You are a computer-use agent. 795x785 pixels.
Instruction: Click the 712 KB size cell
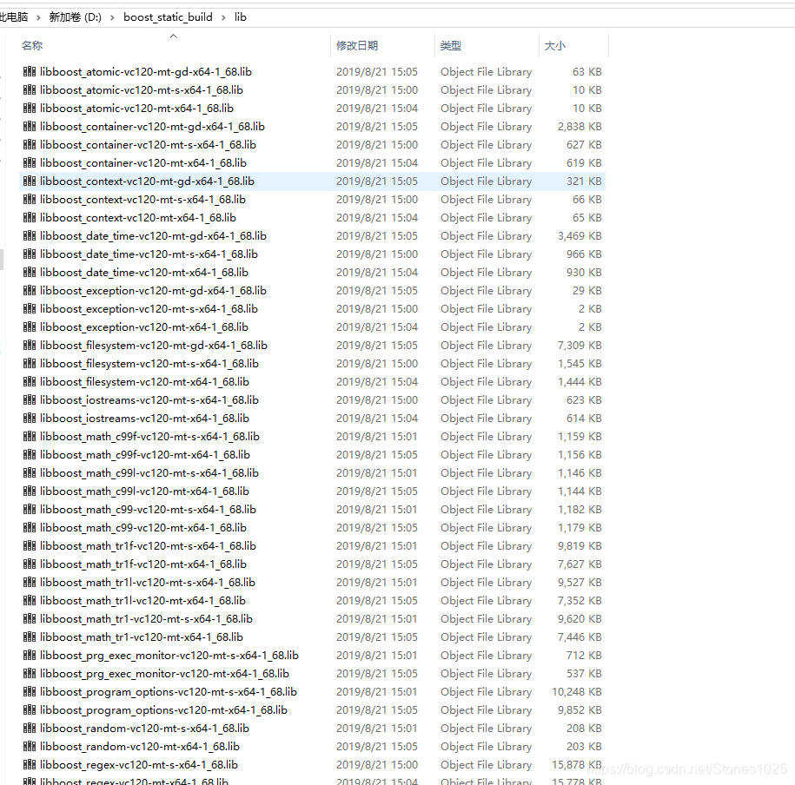point(584,656)
